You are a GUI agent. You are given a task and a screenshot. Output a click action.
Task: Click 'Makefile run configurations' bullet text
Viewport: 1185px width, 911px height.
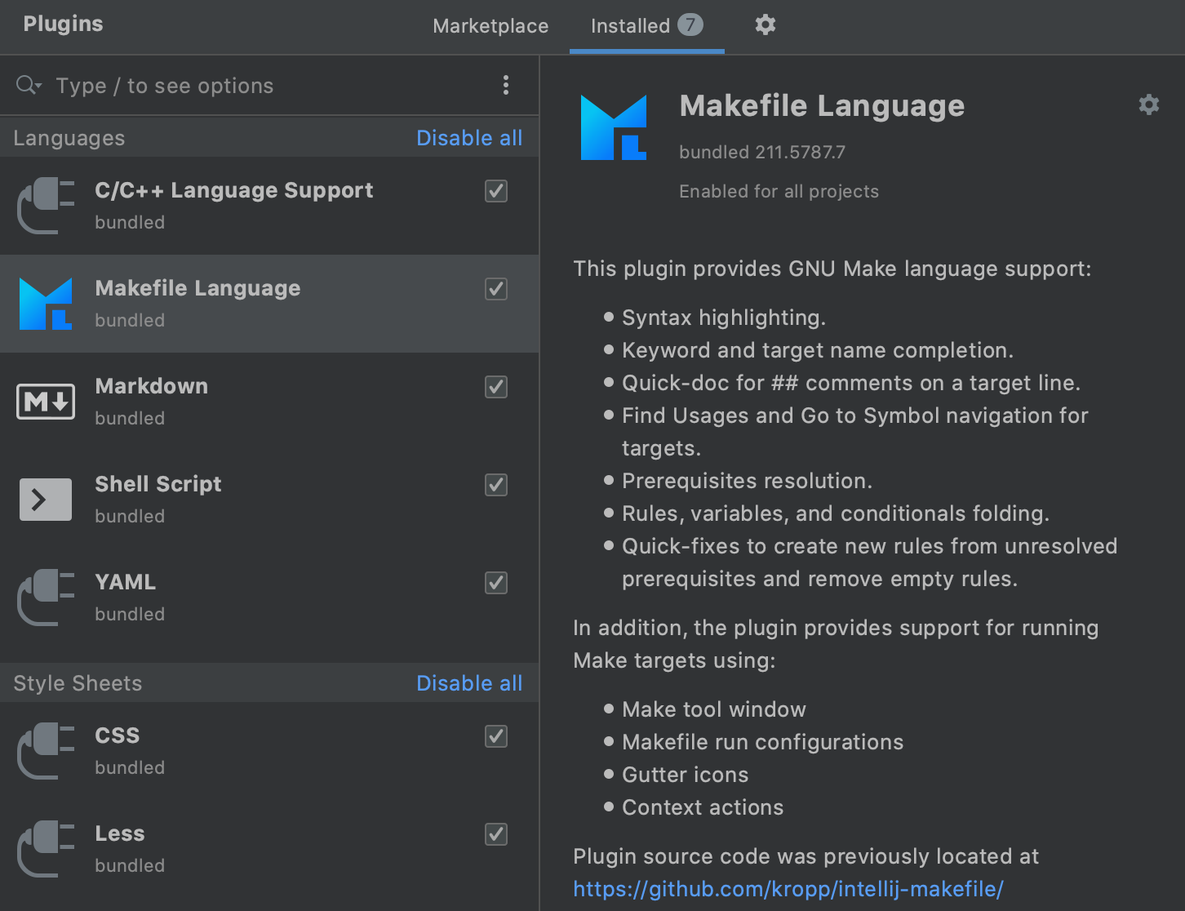coord(762,742)
